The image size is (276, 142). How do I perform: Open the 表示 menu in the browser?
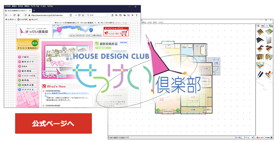[20, 6]
